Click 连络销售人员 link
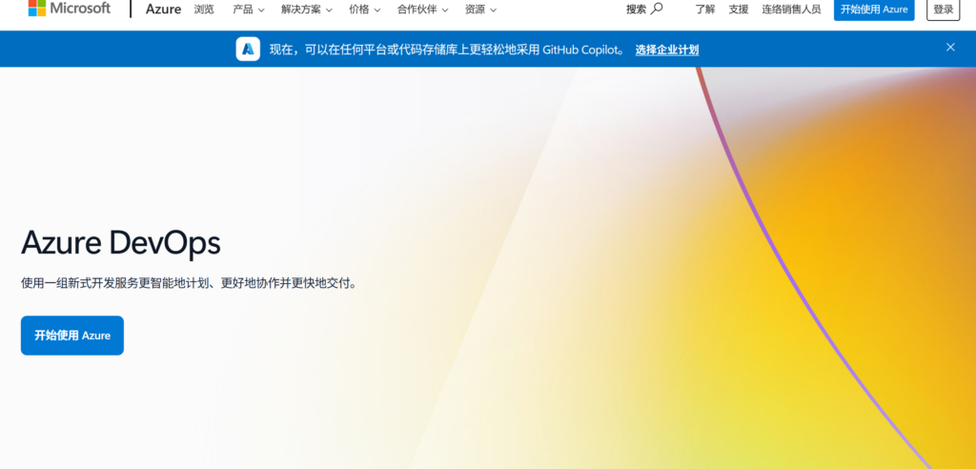The image size is (976, 469). pos(791,10)
